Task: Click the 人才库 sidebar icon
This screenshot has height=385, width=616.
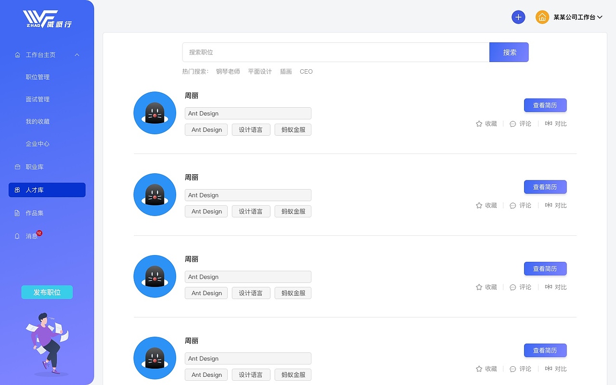Action: click(x=18, y=190)
